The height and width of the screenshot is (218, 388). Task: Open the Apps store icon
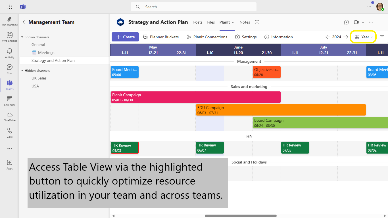point(10,164)
